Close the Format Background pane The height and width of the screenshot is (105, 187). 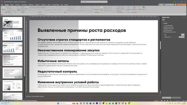pyautogui.click(x=185, y=17)
